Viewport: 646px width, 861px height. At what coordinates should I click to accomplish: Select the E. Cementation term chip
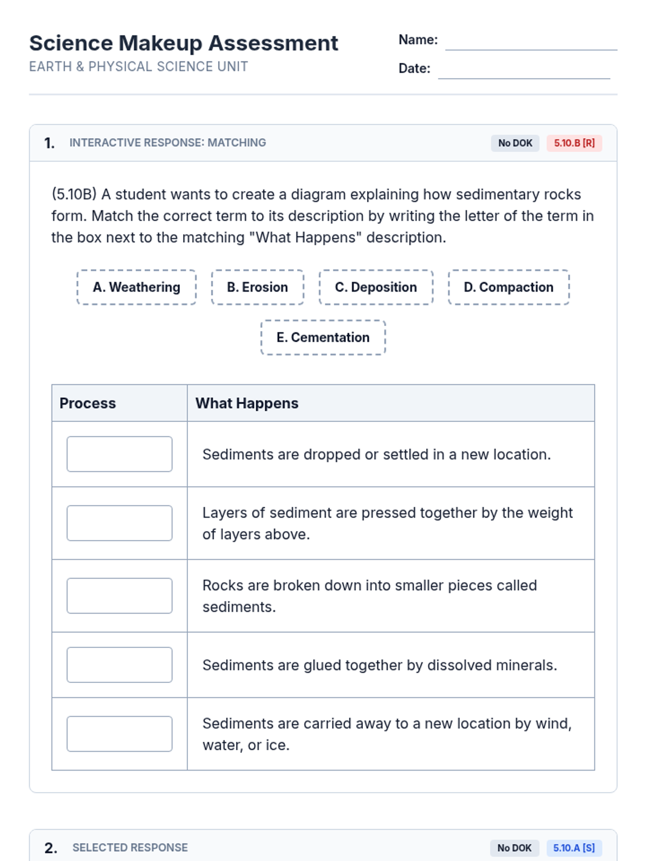[x=323, y=337]
